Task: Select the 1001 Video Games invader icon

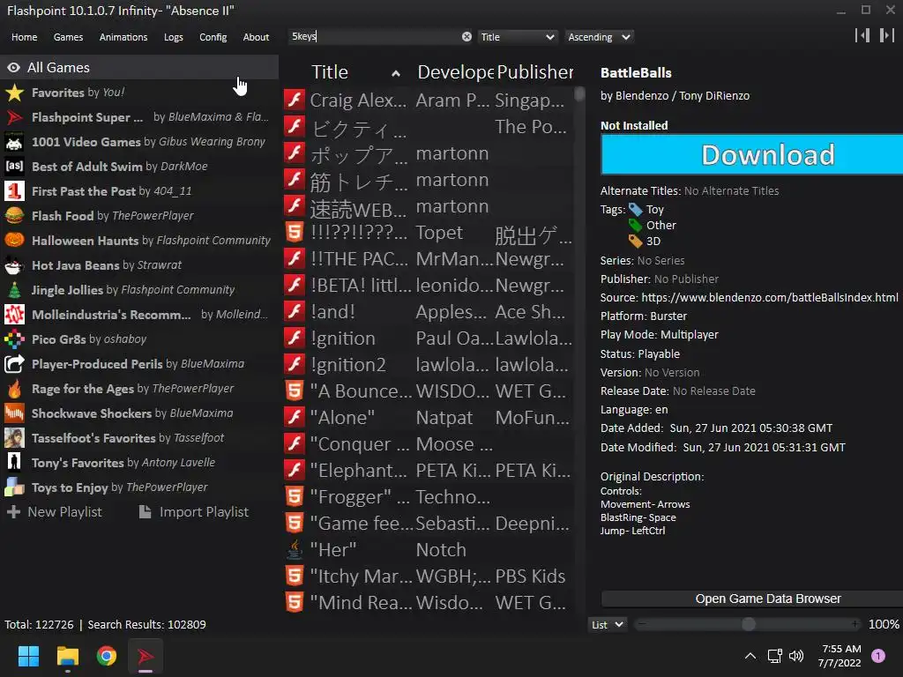Action: (14, 142)
